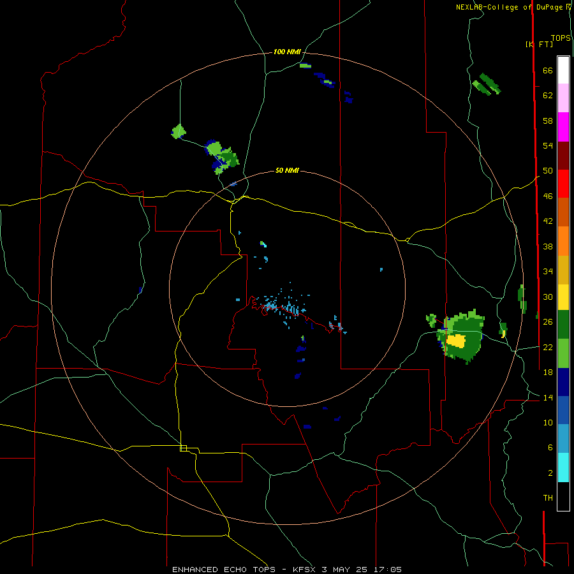Select the dark red legend color block
The width and height of the screenshot is (574, 574).
563,155
